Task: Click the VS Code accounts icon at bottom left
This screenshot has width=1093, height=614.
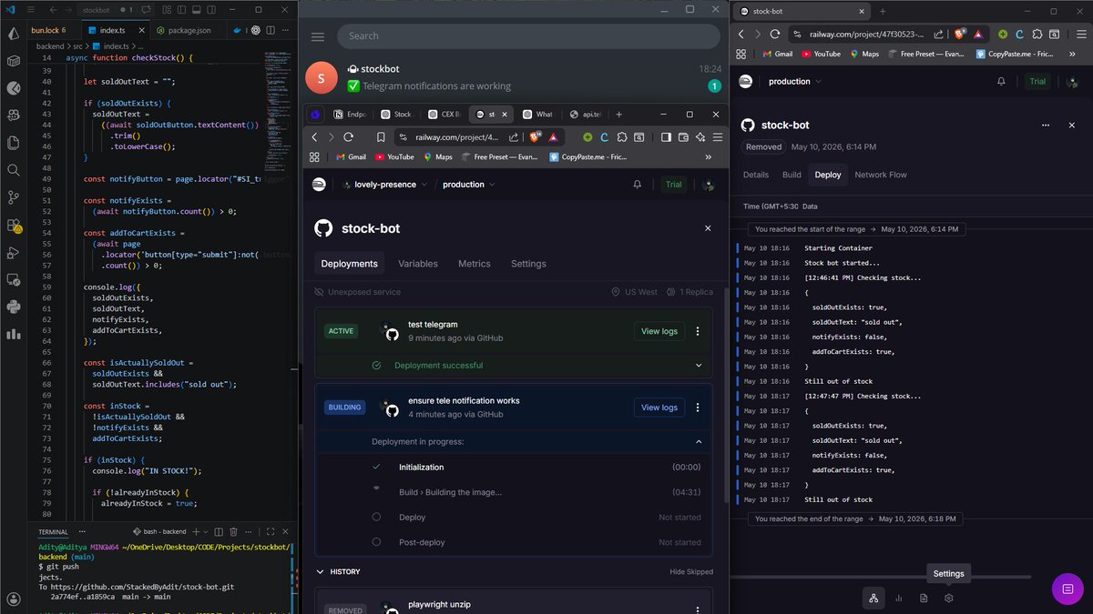Action: 14,599
